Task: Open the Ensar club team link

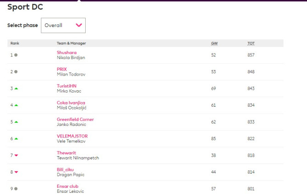Action: 68,186
